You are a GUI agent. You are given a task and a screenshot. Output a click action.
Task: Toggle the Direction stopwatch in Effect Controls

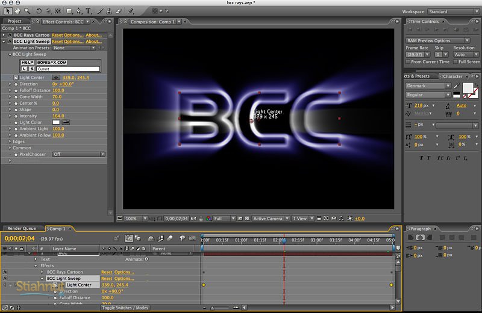tap(16, 84)
